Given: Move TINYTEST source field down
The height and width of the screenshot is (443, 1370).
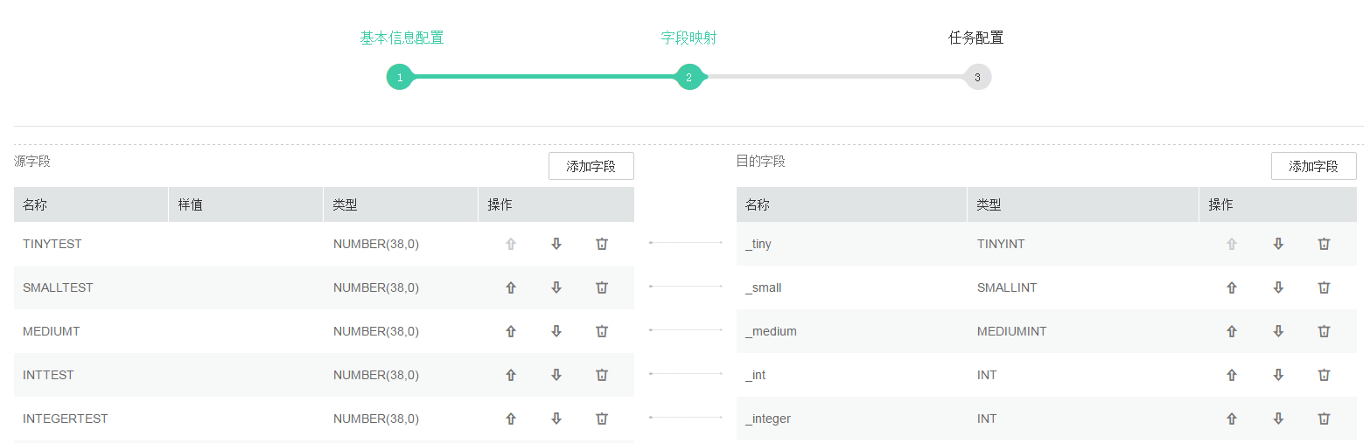Looking at the screenshot, I should 556,244.
